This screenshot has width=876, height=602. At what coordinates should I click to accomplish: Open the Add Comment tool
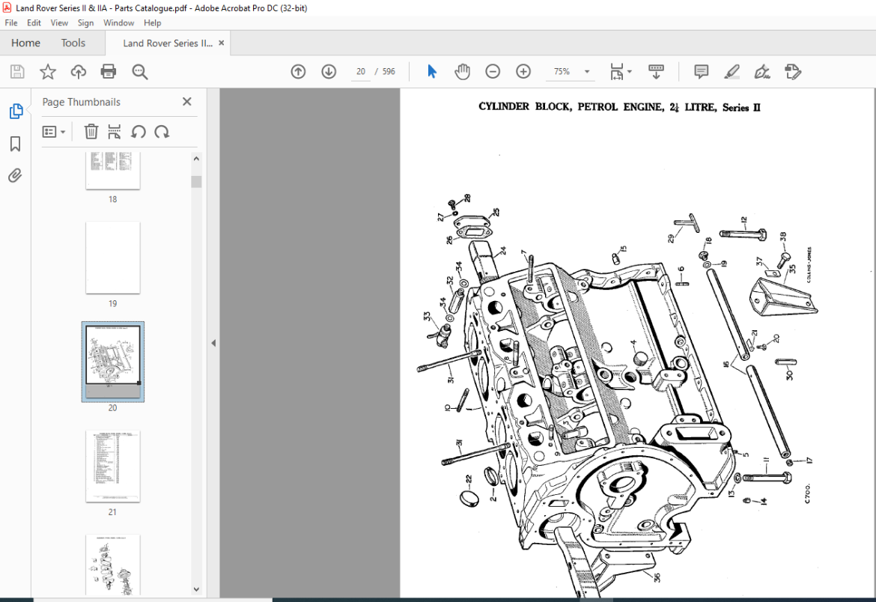[700, 71]
